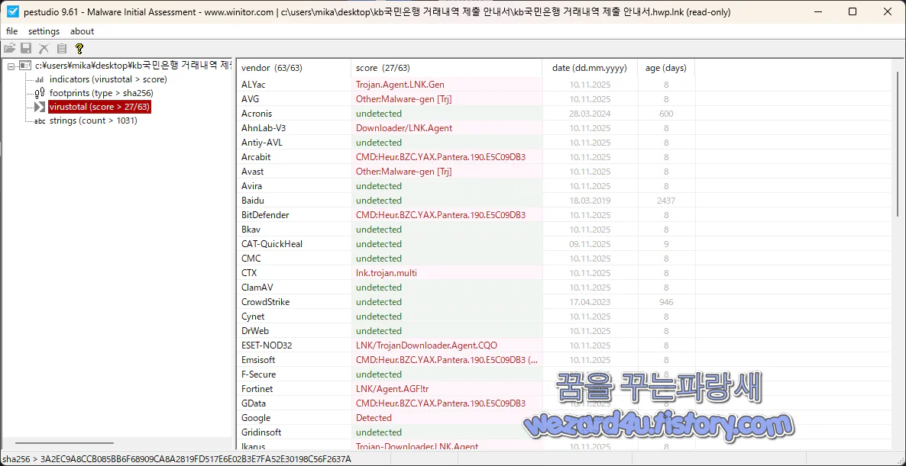906x466 pixels.
Task: Click the close file X toolbar icon
Action: click(44, 49)
